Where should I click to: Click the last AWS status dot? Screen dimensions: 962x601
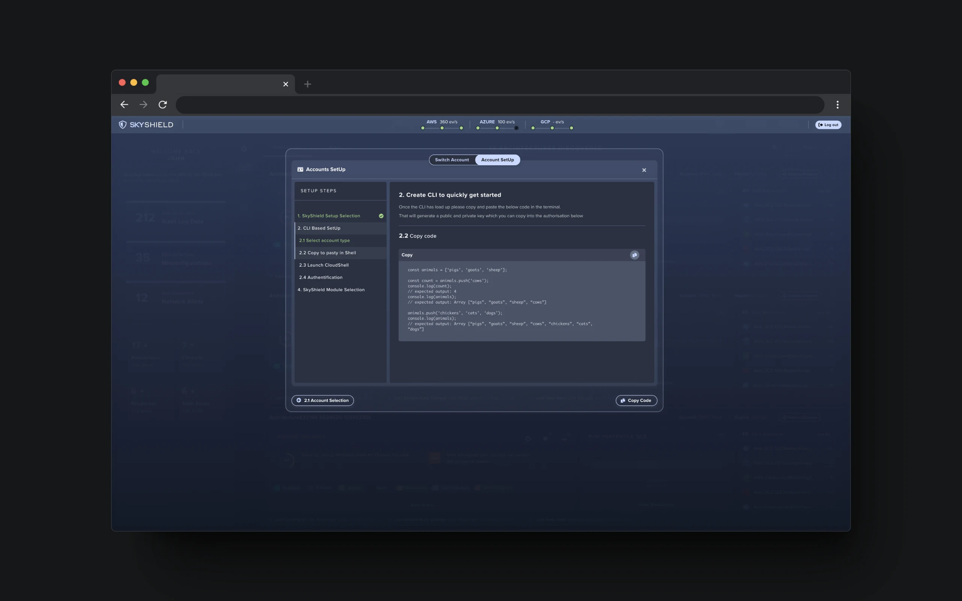tap(461, 128)
